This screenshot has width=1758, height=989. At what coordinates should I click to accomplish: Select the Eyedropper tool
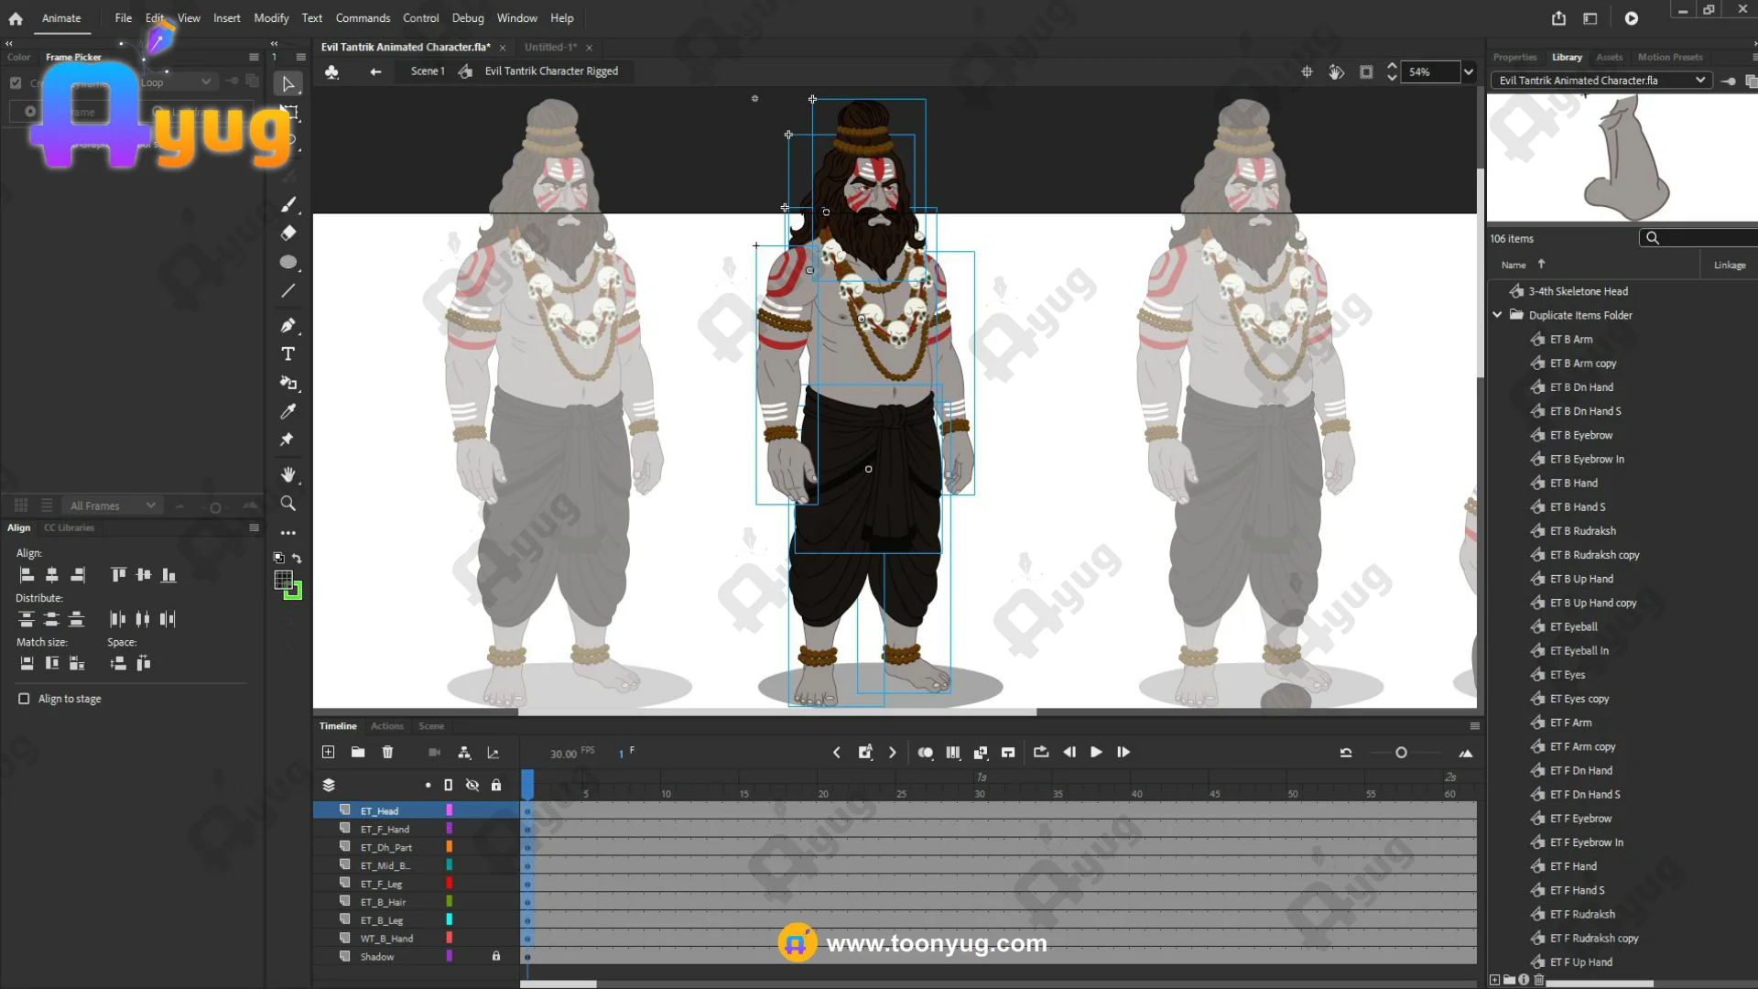tap(288, 411)
